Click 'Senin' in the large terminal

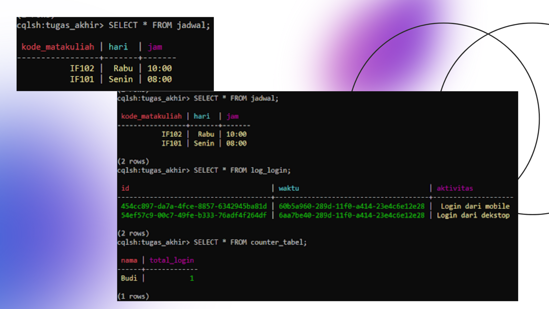tap(204, 143)
